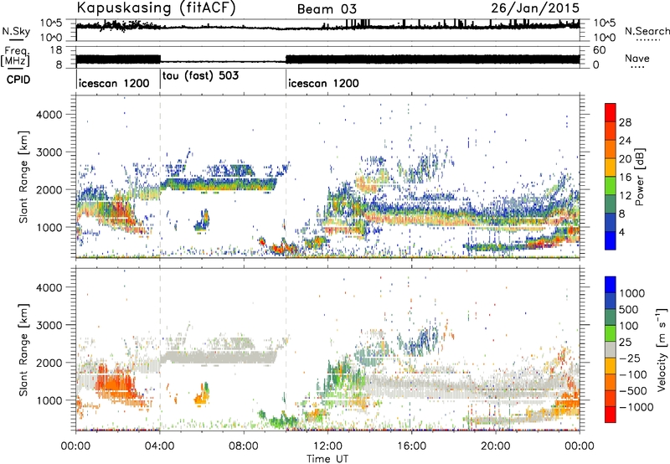
Task: Click the light green 12–16 dB Power segment
Action: [x=611, y=186]
